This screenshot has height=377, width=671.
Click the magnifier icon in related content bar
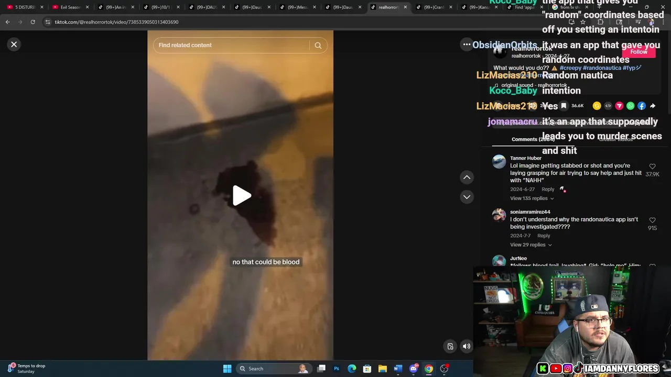coord(318,46)
